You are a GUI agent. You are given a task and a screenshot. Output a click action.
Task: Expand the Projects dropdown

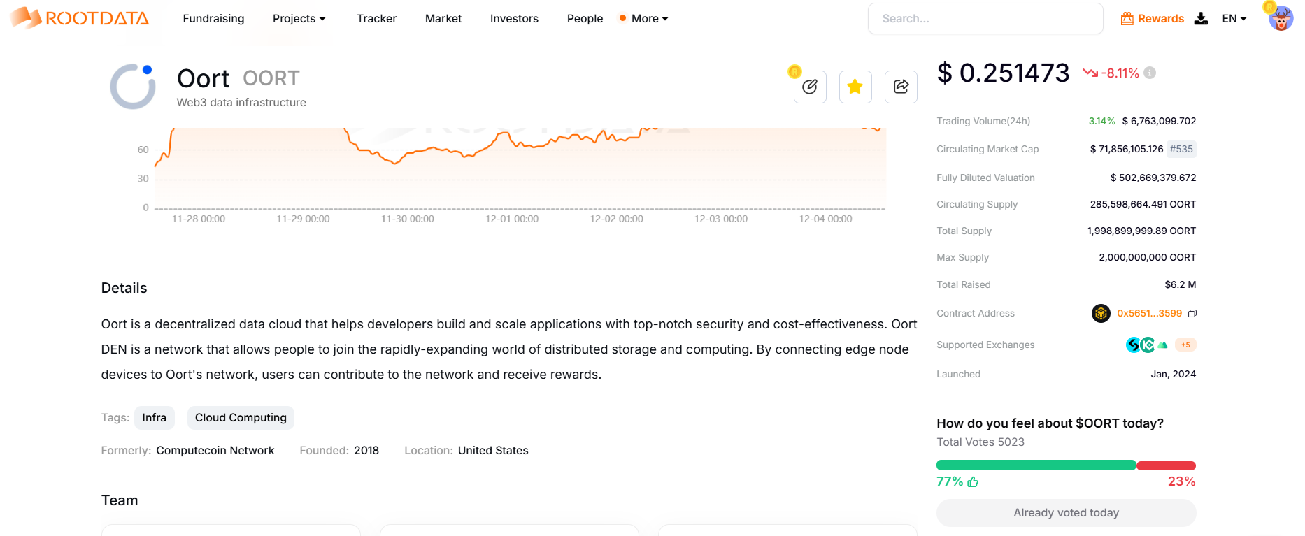[x=299, y=19]
